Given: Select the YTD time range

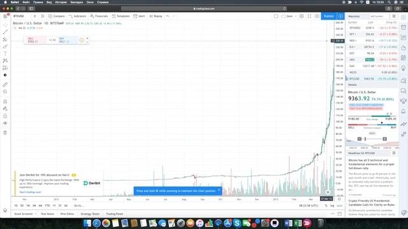Looking at the screenshot, I should [x=47, y=205].
